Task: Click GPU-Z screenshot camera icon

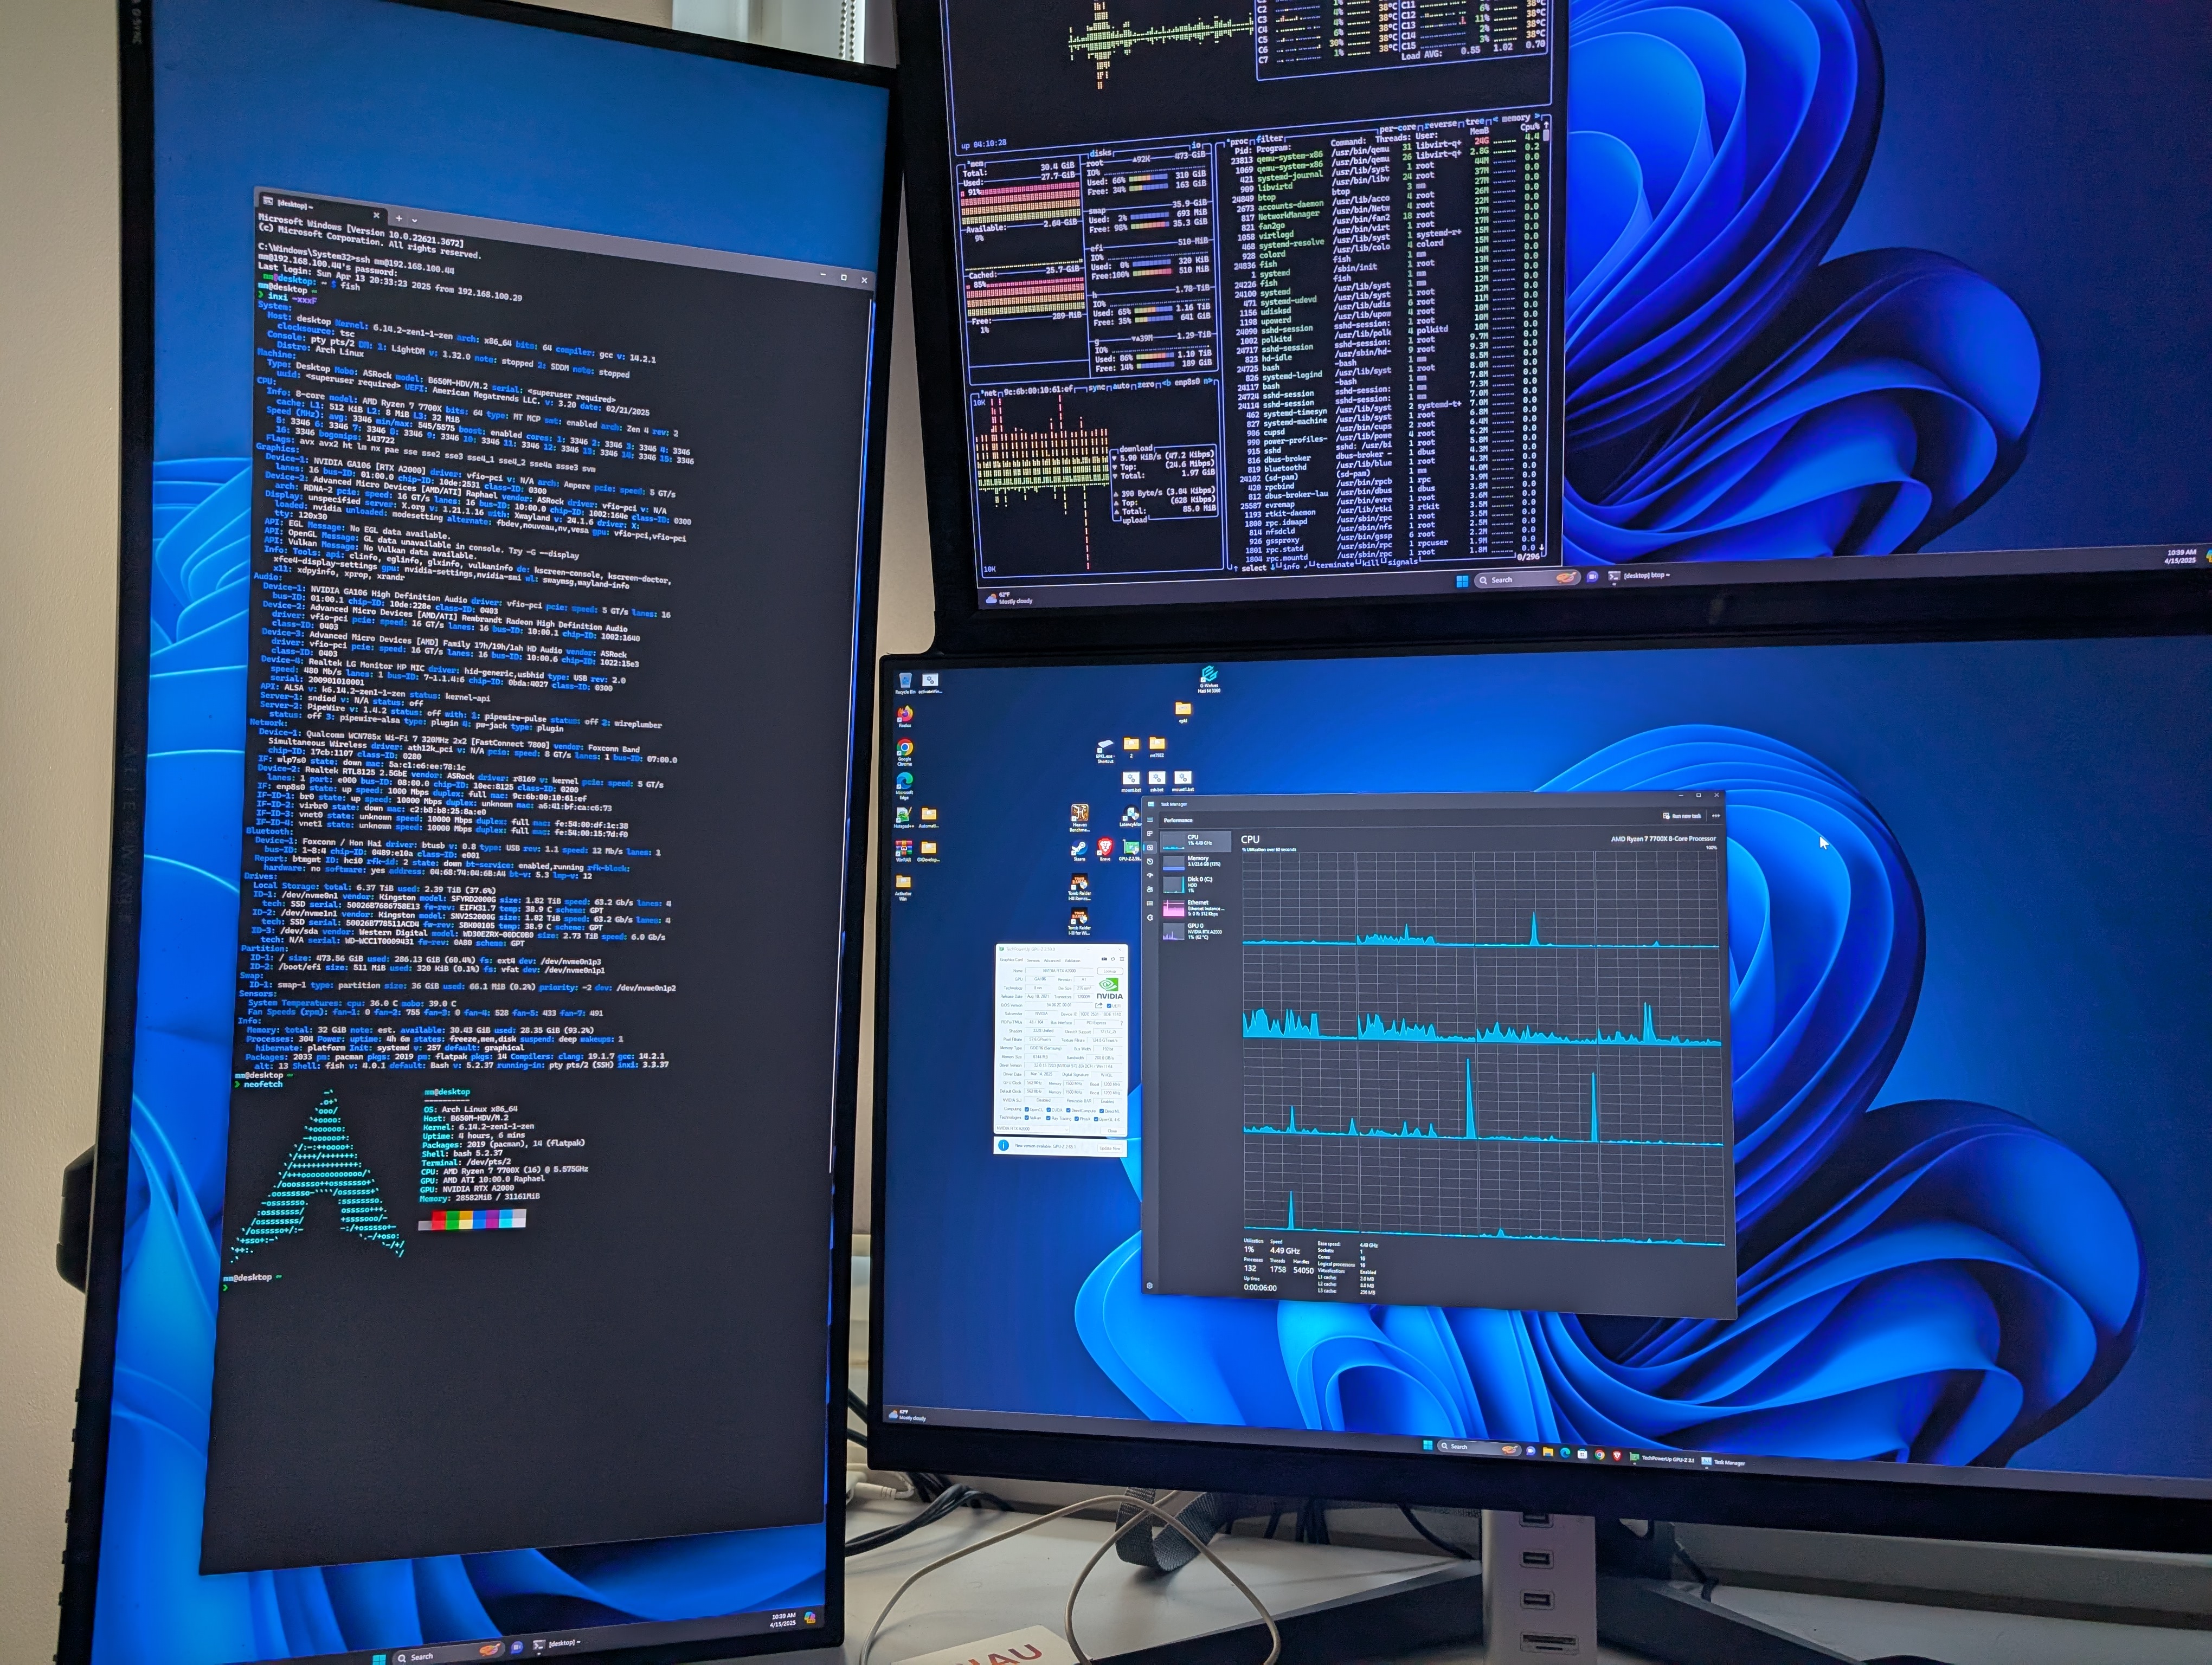Action: 1104,959
